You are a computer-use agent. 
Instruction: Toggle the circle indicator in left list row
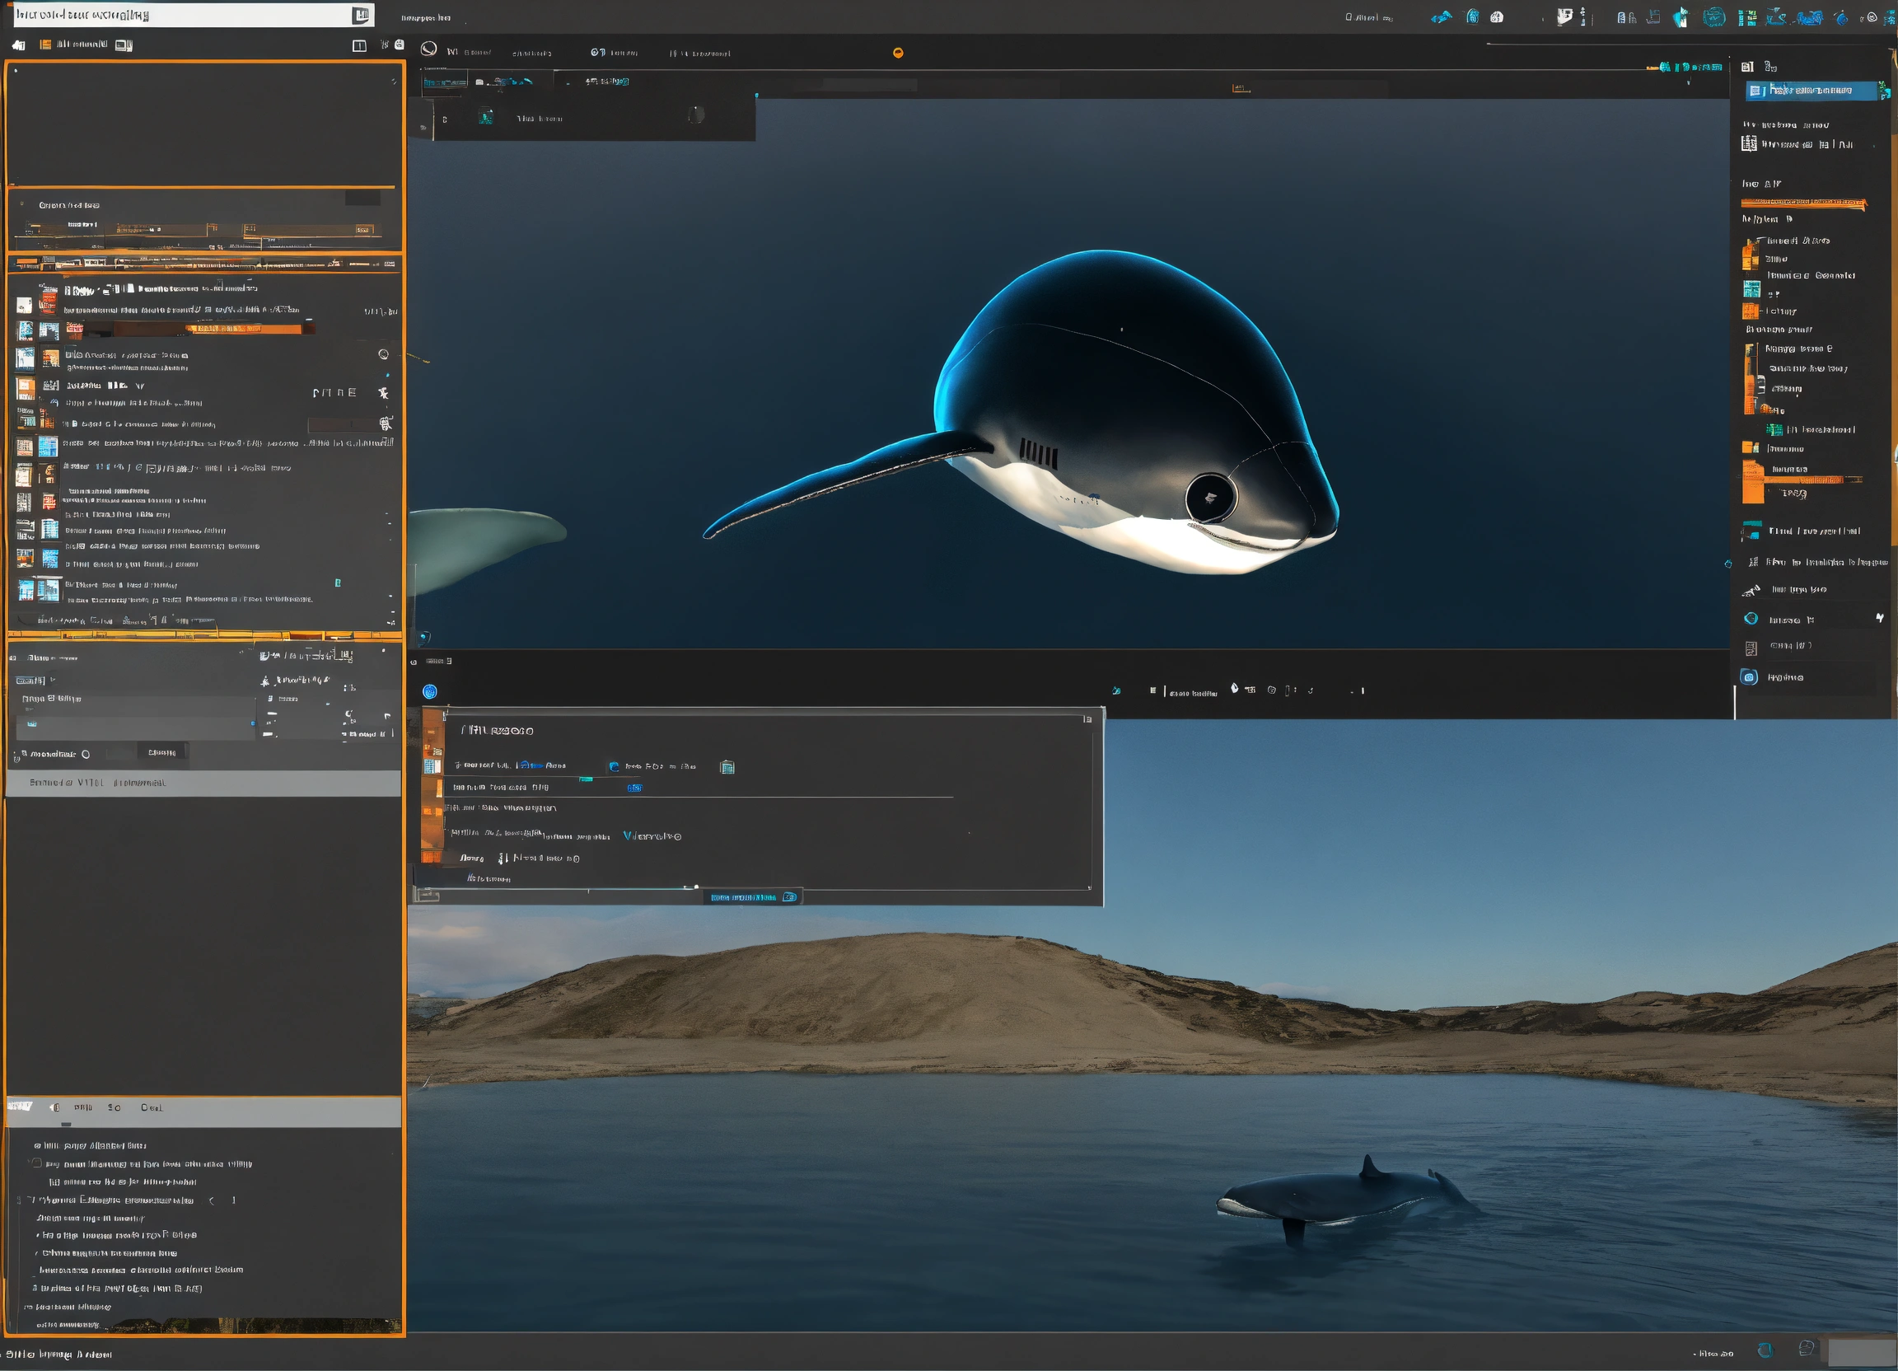pos(383,354)
